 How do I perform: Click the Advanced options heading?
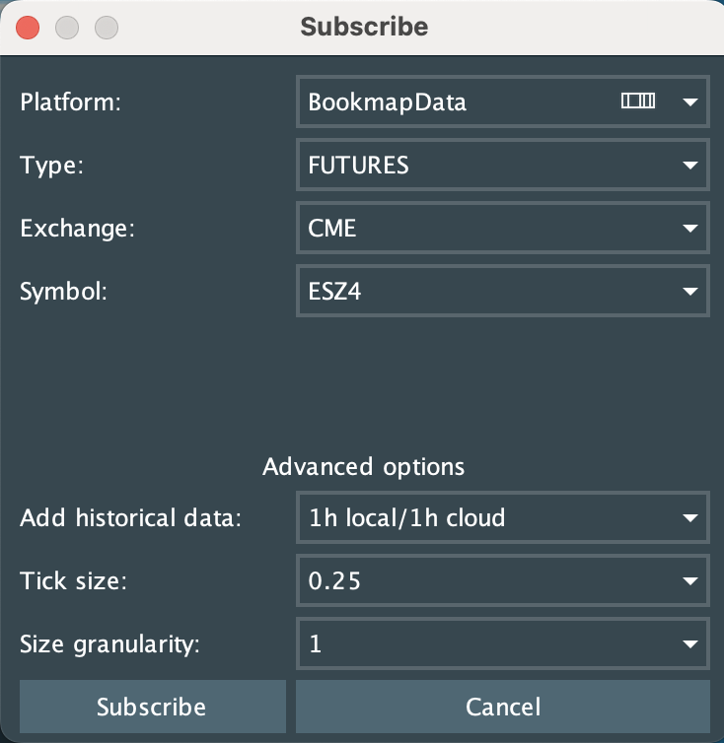point(363,466)
